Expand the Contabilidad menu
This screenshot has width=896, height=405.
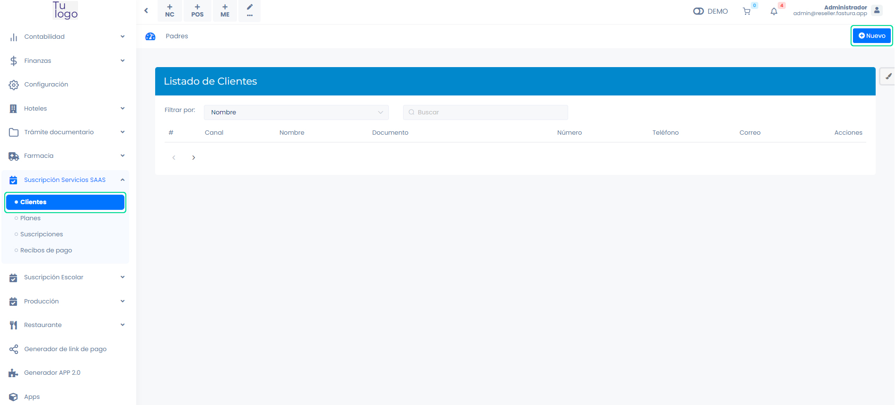(x=65, y=37)
